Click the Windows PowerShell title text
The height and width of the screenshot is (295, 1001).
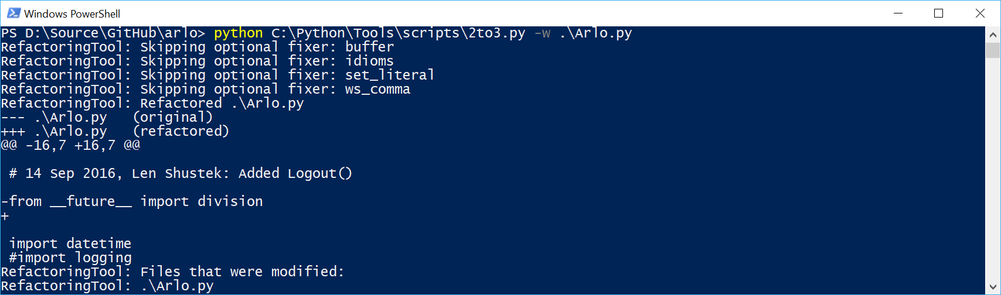[x=72, y=13]
